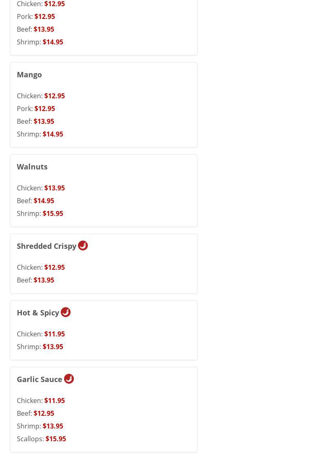Click the spicy icon beside Shredded Crispy
The height and width of the screenshot is (454, 316).
[83, 246]
